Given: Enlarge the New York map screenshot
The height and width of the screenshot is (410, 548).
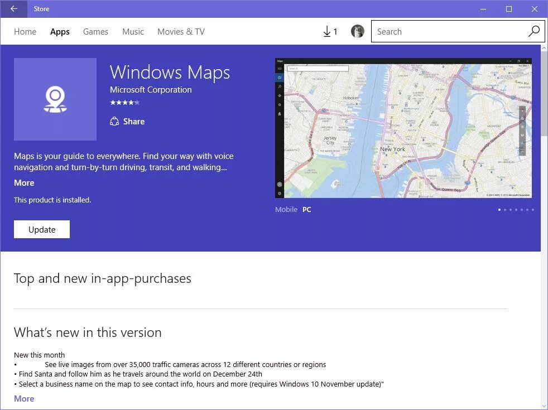Looking at the screenshot, I should [403, 128].
